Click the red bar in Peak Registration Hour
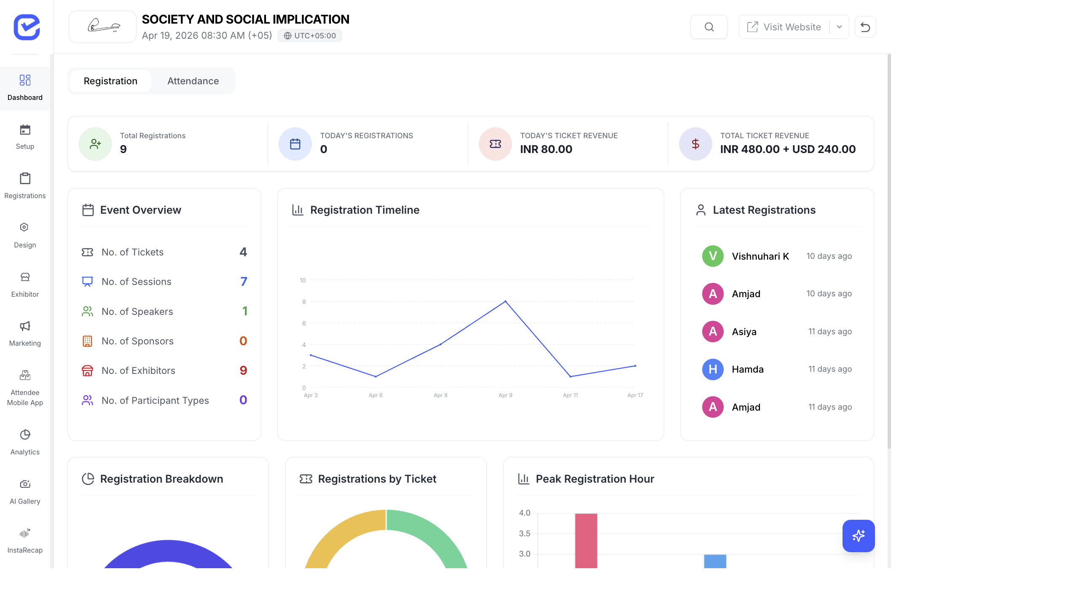Viewport: 1079px width, 607px height. [x=586, y=541]
